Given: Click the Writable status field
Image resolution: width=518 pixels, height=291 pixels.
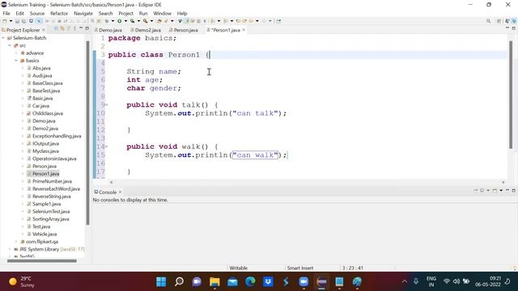Looking at the screenshot, I should click(238, 268).
